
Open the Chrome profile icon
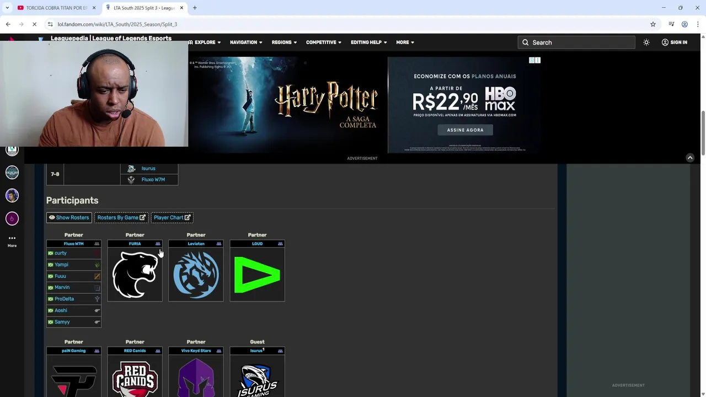pos(684,24)
